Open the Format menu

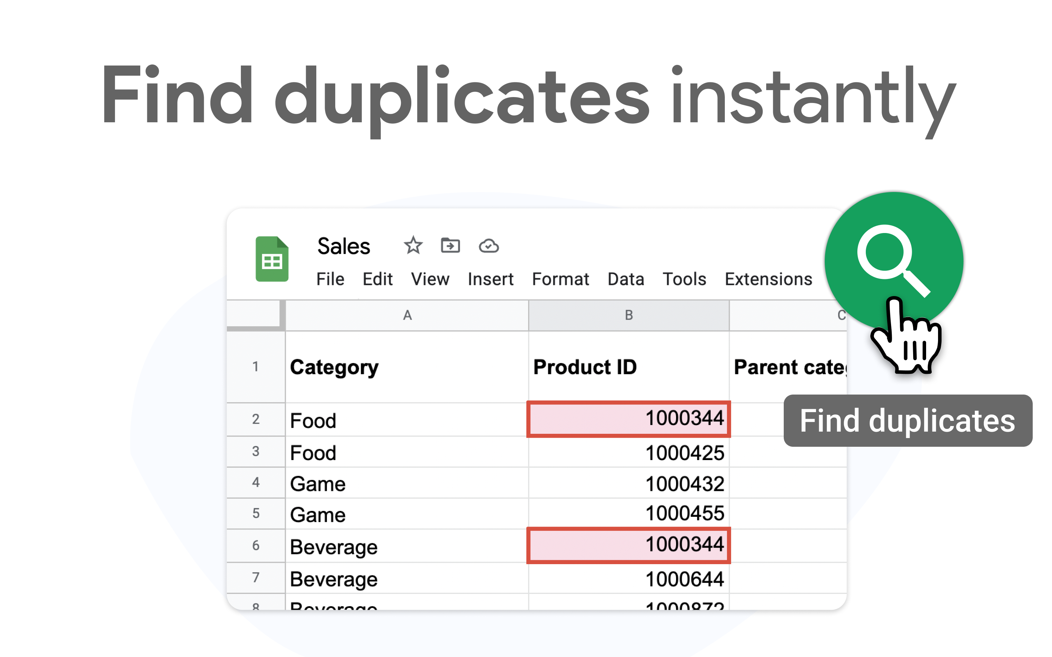pyautogui.click(x=560, y=279)
